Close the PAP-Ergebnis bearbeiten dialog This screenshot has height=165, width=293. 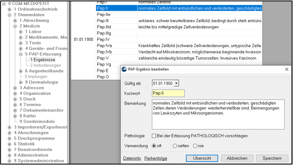pos(287,69)
